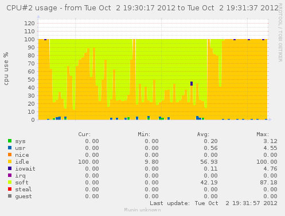Click the idle average value 56.93
Screen dimensions: 285x216
pos(209,162)
